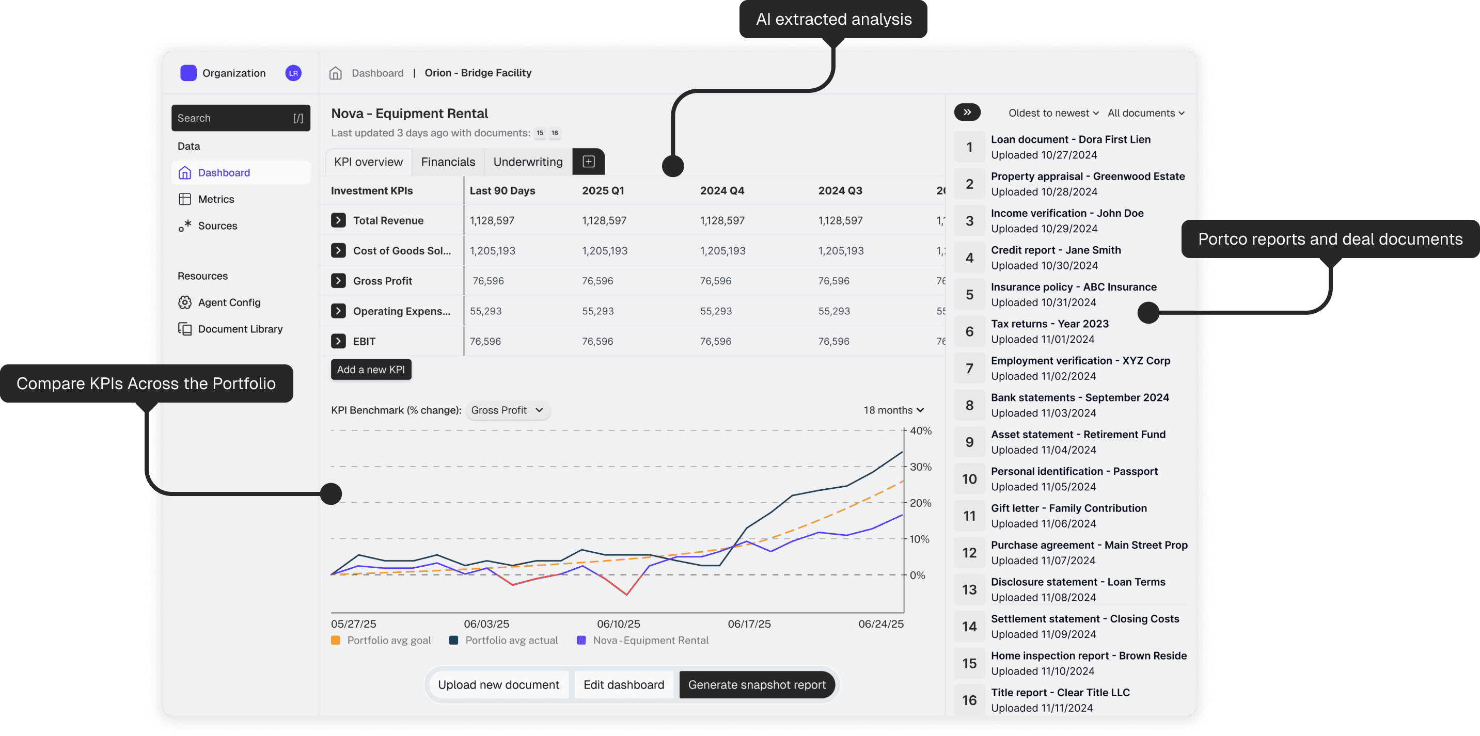Click the Add a new KPI button
The image size is (1480, 736).
(371, 370)
